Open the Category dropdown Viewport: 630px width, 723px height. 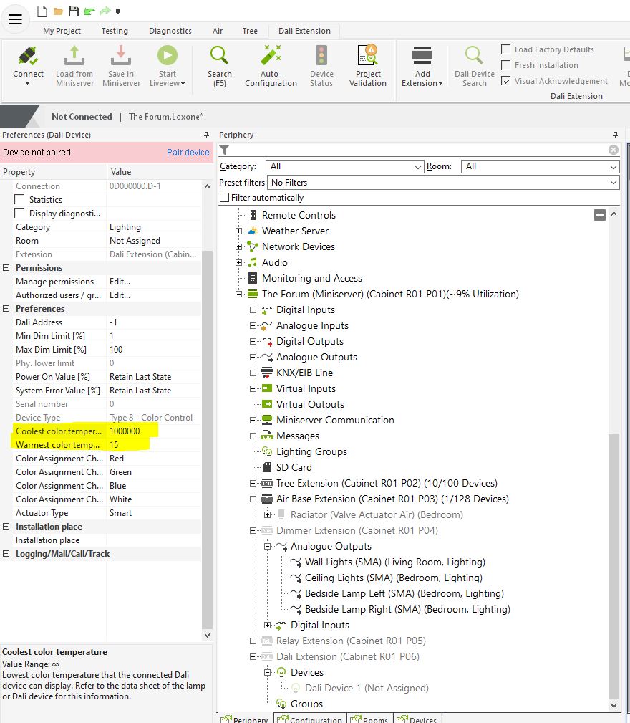[344, 166]
